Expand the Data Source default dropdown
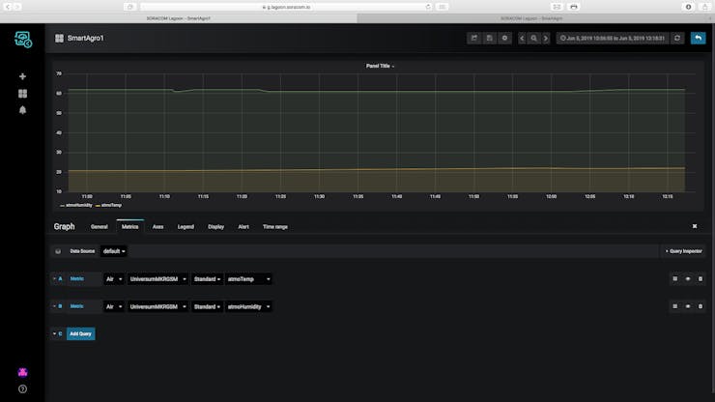The image size is (715, 402). (x=115, y=251)
